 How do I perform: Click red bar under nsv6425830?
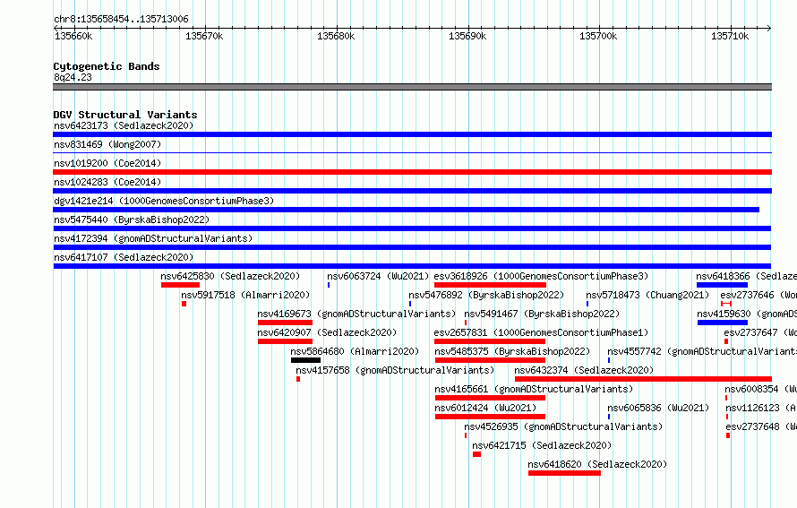click(180, 285)
